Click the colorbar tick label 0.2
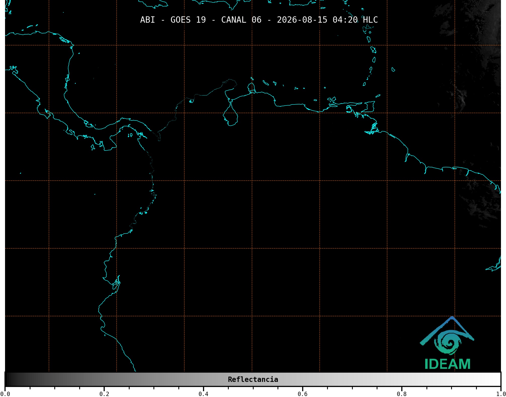 pyautogui.click(x=104, y=394)
